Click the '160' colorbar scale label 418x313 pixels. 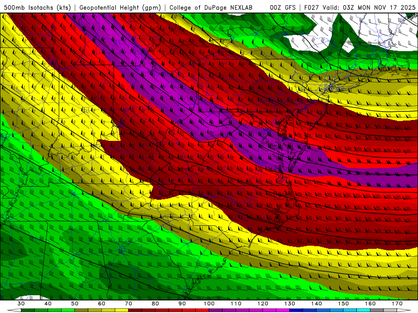point(370,304)
